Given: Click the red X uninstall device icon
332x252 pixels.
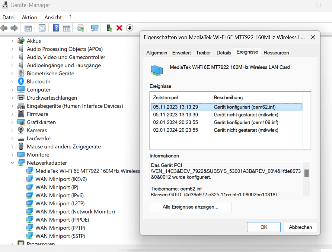Looking at the screenshot, I should click(x=119, y=28).
